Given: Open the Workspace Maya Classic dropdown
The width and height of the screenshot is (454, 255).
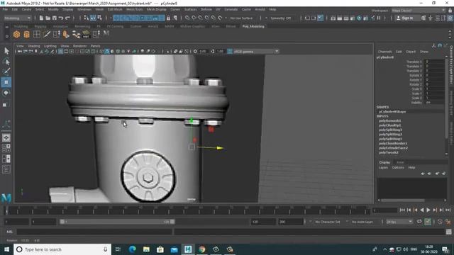Looking at the screenshot, I should tap(419, 11).
